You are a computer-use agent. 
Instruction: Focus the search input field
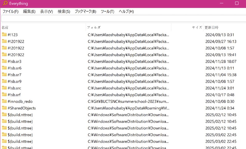click(124, 19)
